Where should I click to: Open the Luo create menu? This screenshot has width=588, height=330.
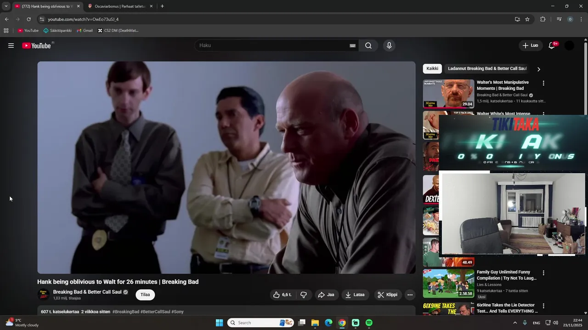(530, 45)
